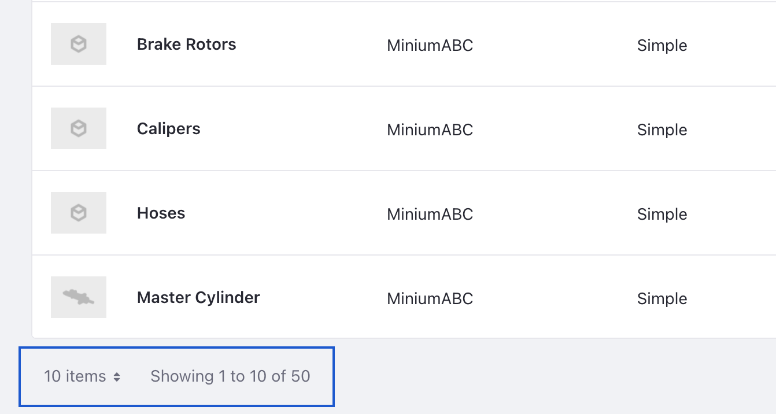The height and width of the screenshot is (414, 776).
Task: Click Simple type in Calipers row
Action: click(662, 130)
